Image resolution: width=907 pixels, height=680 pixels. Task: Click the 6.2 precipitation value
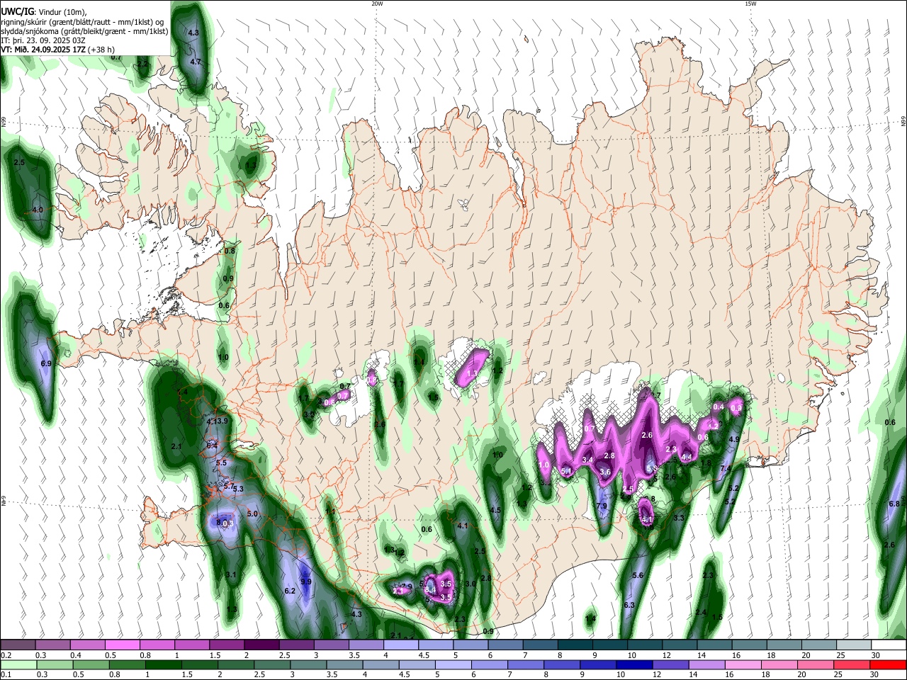click(x=289, y=591)
